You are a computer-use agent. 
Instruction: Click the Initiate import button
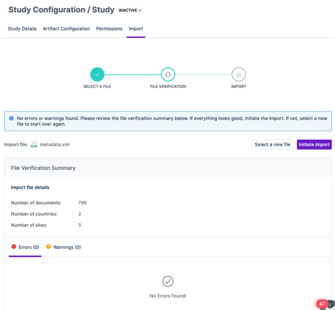(x=314, y=144)
